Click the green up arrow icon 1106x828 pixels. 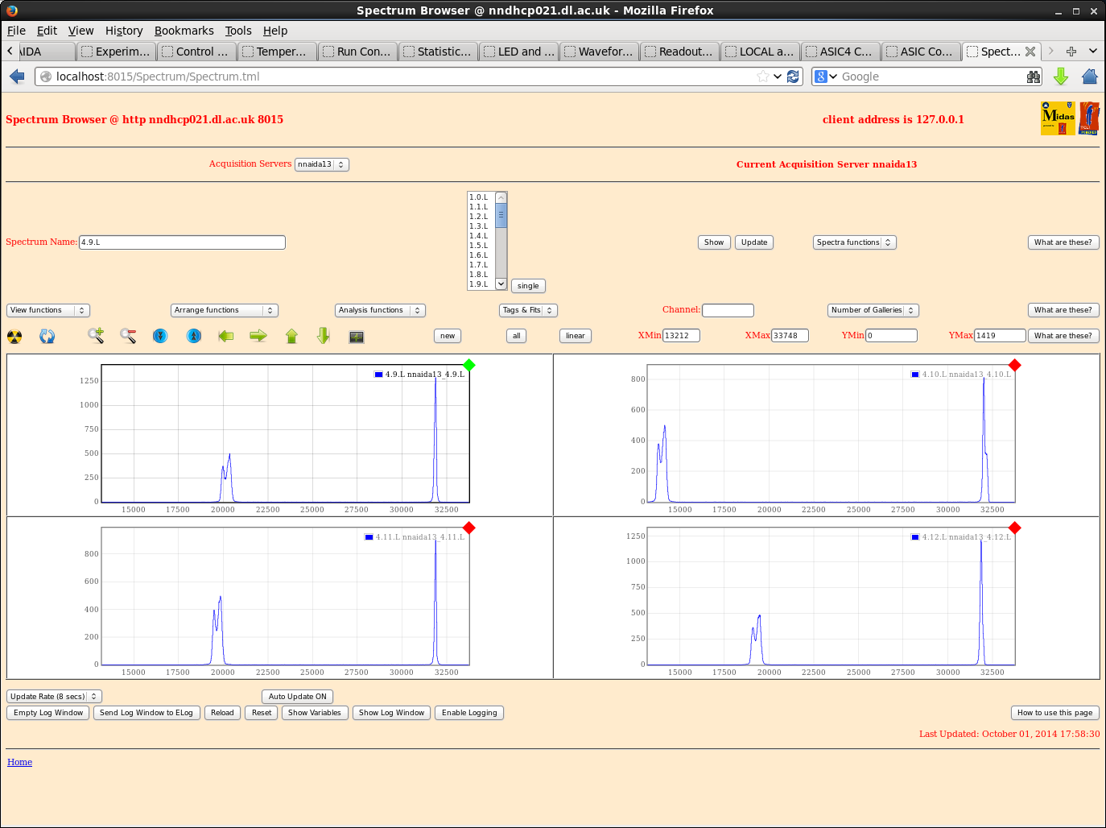(x=291, y=336)
